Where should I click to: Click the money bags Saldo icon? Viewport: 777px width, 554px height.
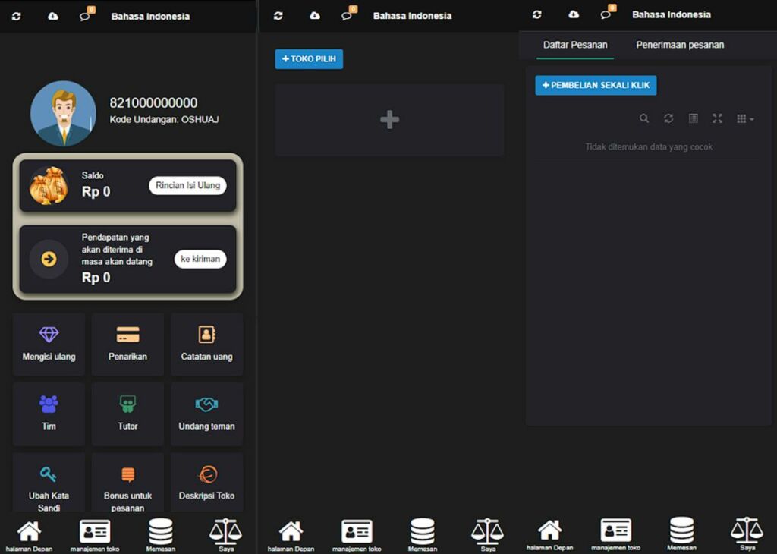[x=49, y=186]
